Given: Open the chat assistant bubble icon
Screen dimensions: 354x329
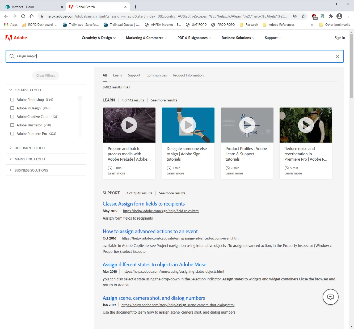Looking at the screenshot, I should (331, 297).
